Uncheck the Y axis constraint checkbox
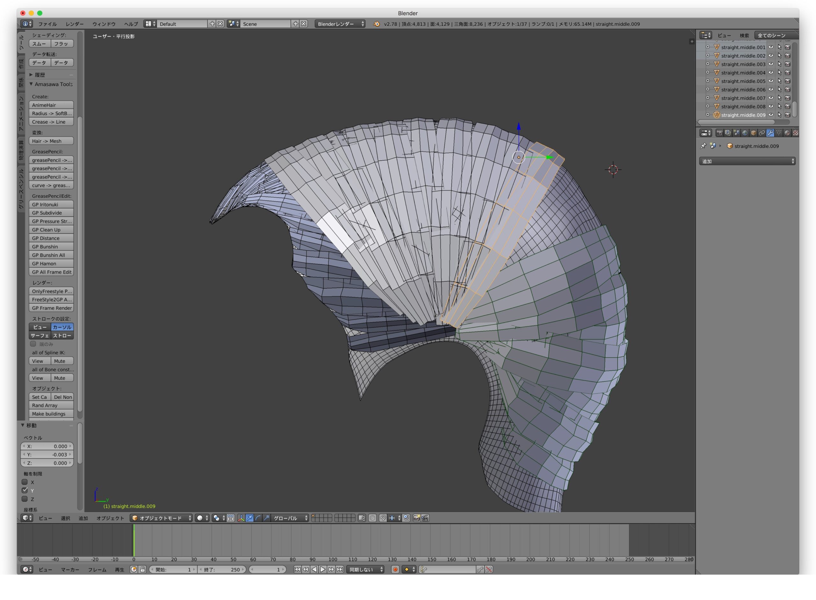The width and height of the screenshot is (816, 600). [25, 491]
